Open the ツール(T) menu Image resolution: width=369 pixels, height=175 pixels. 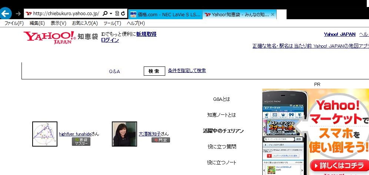pyautogui.click(x=112, y=23)
